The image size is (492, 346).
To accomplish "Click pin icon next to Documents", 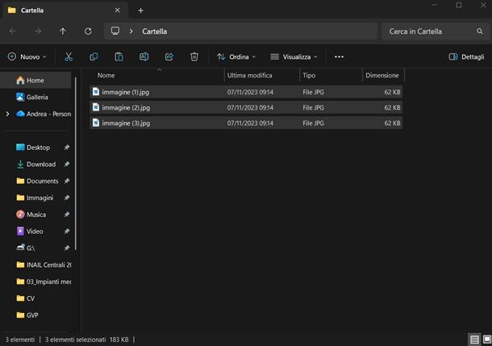I will point(66,181).
